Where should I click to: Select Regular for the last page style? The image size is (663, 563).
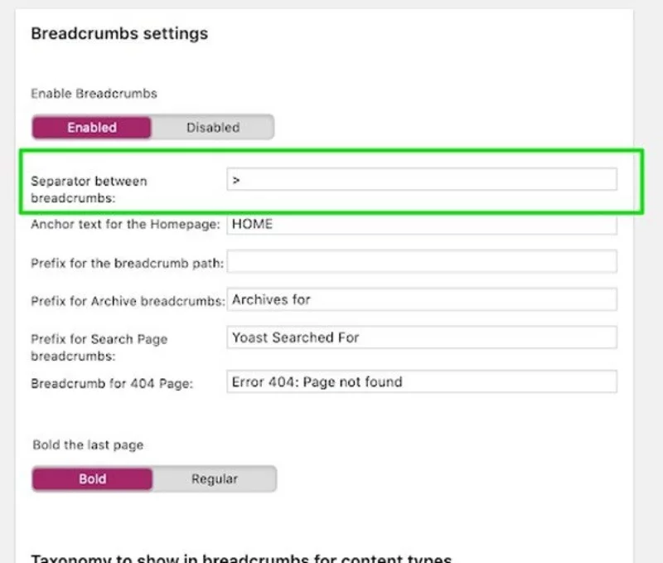coord(214,478)
